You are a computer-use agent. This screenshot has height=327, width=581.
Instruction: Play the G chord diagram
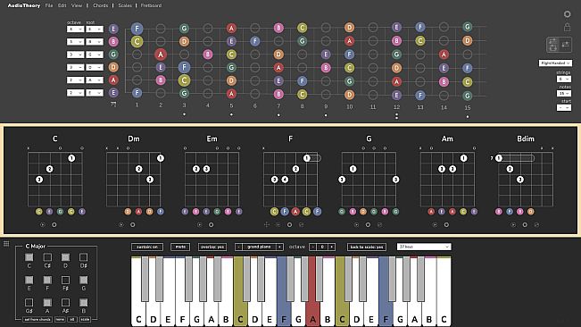point(356,224)
